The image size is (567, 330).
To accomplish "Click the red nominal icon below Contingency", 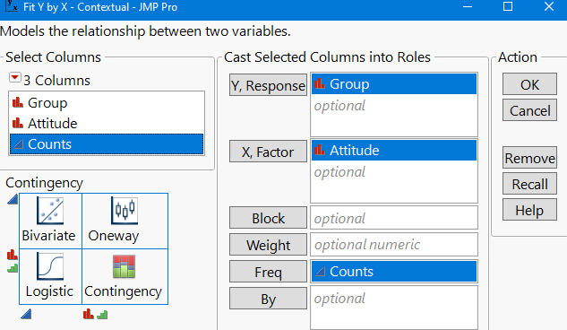I will 89,314.
